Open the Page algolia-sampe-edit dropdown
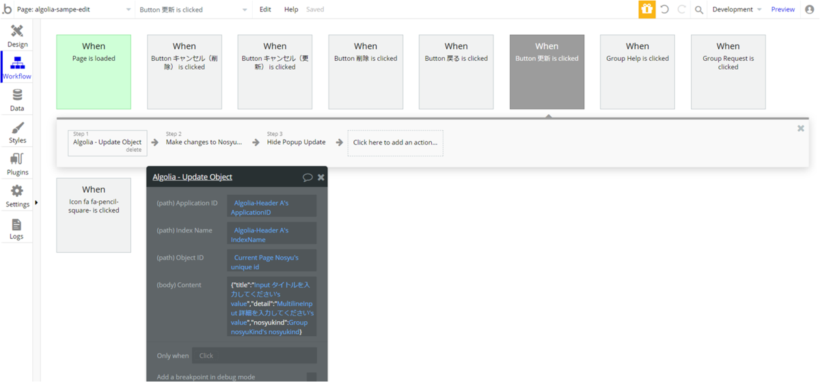 click(74, 10)
